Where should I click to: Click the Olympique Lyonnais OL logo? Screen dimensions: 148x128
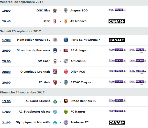55,72
